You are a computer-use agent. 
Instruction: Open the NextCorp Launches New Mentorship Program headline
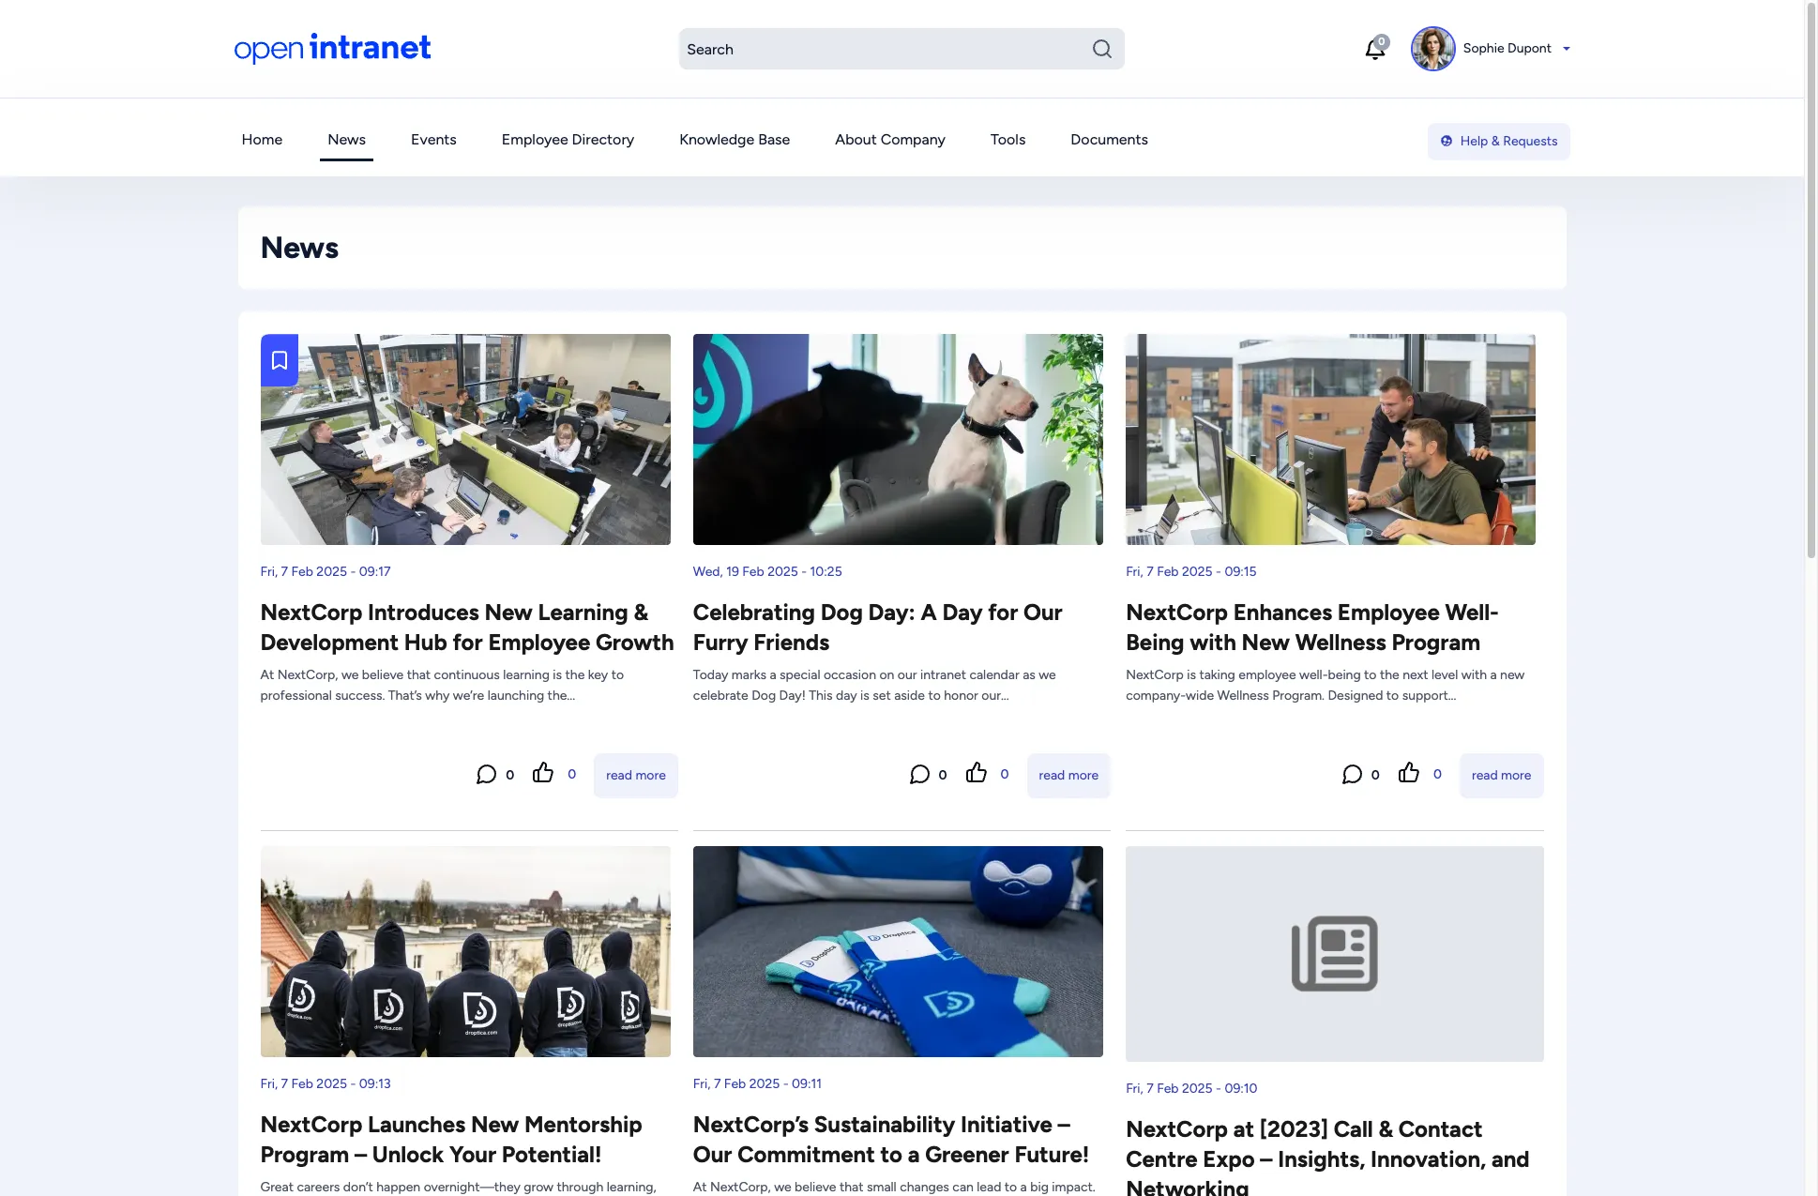pyautogui.click(x=451, y=1140)
